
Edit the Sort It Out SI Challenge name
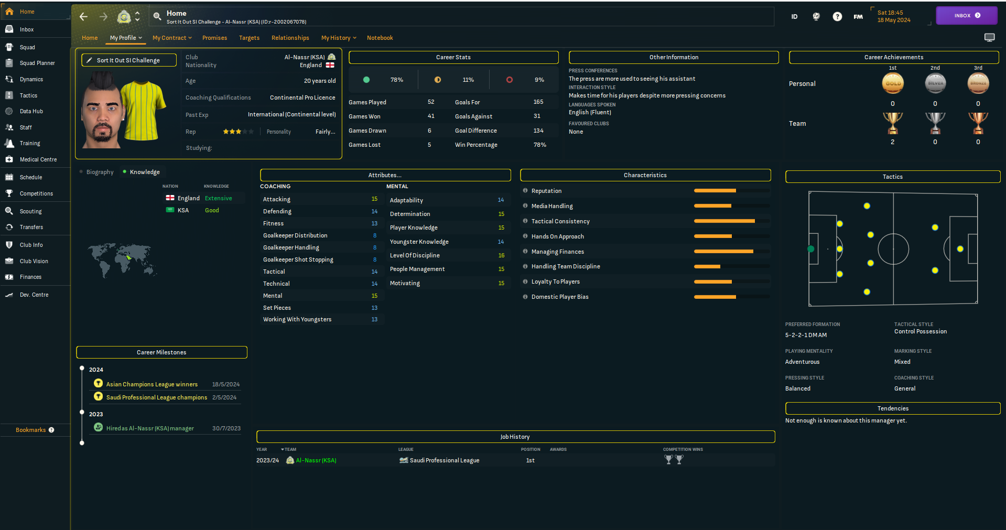(128, 60)
